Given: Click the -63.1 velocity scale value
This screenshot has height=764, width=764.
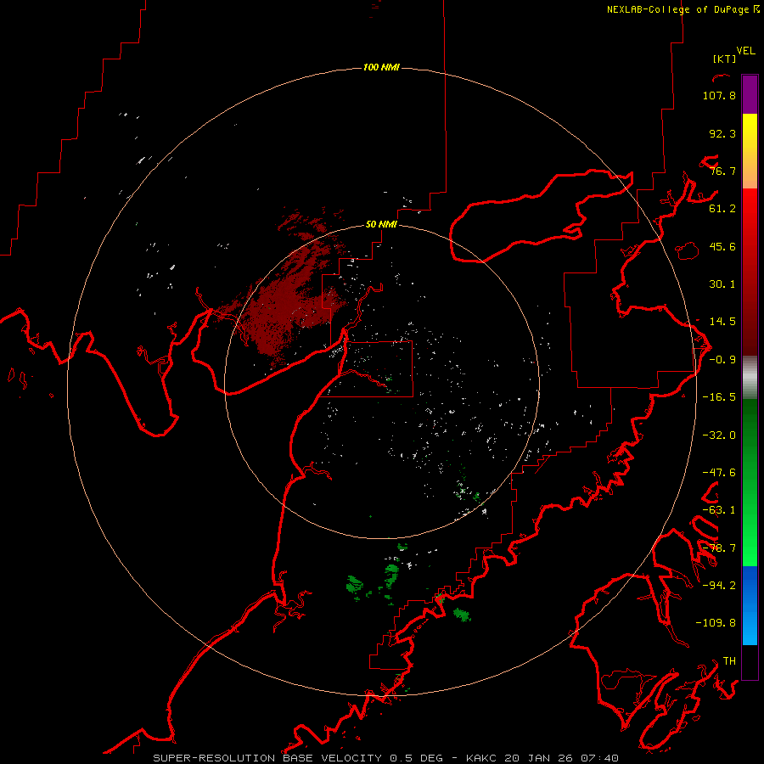Looking at the screenshot, I should (x=719, y=510).
